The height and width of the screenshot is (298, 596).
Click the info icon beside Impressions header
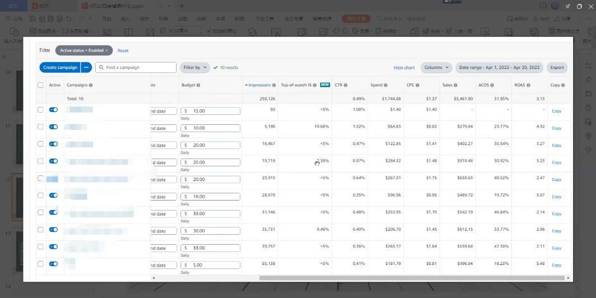point(274,85)
